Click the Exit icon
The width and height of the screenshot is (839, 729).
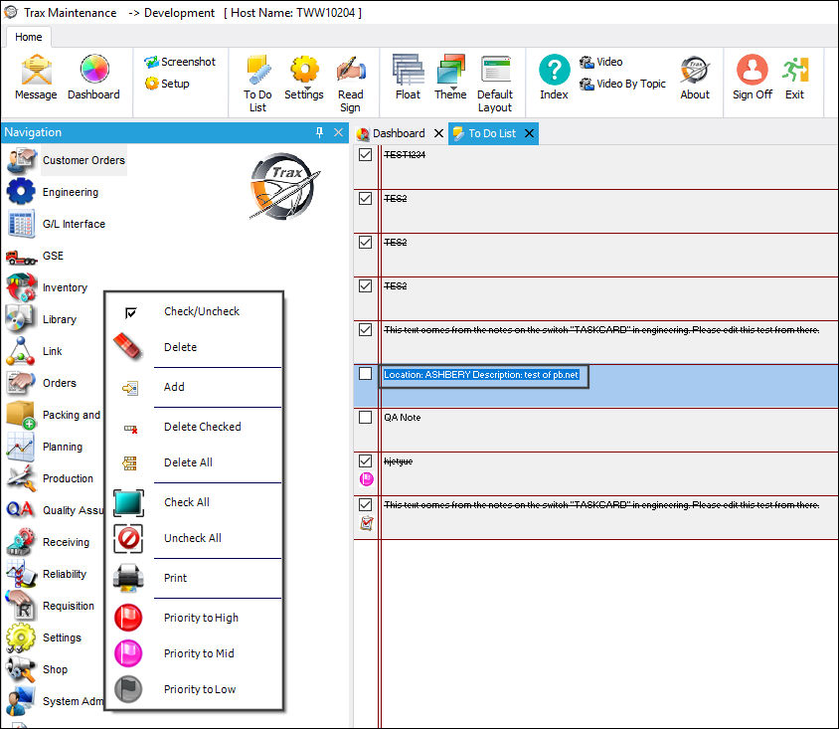click(794, 78)
